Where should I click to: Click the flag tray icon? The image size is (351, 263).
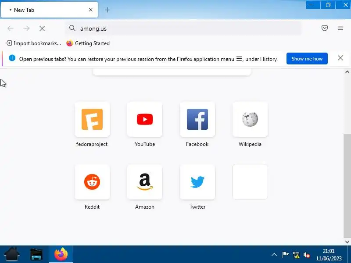coord(285,255)
